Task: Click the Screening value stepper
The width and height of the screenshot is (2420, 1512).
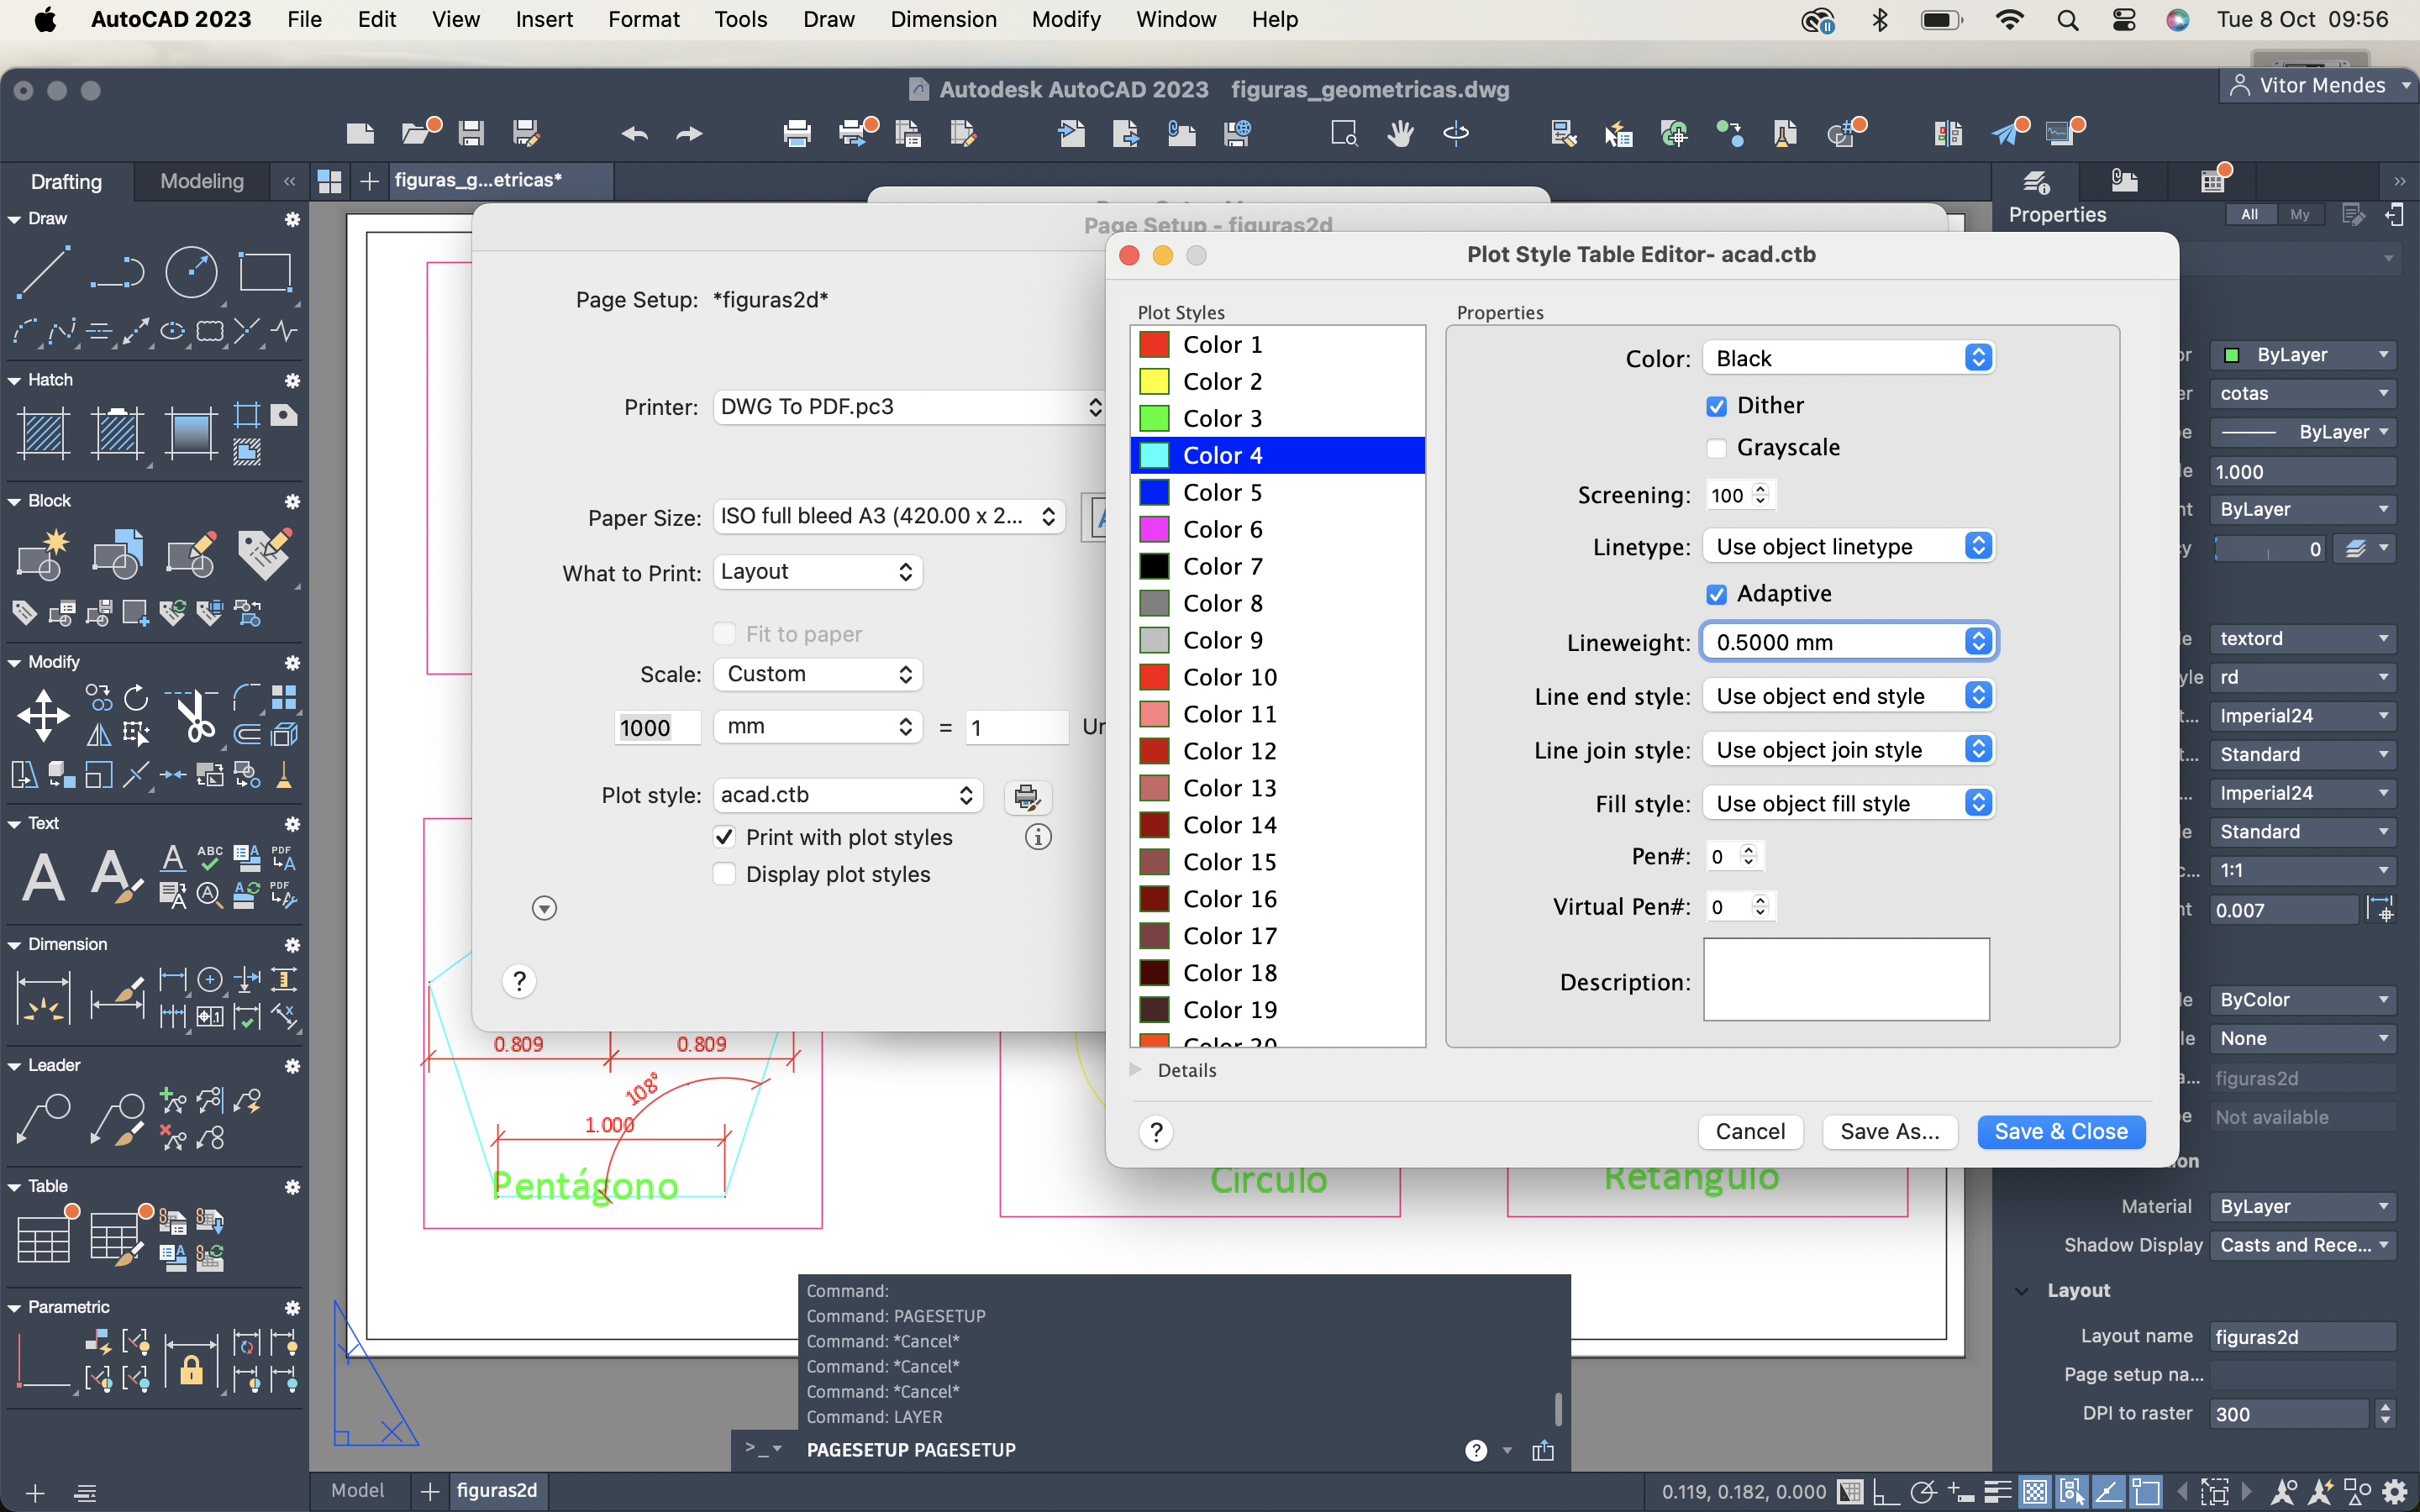Action: 1761,494
